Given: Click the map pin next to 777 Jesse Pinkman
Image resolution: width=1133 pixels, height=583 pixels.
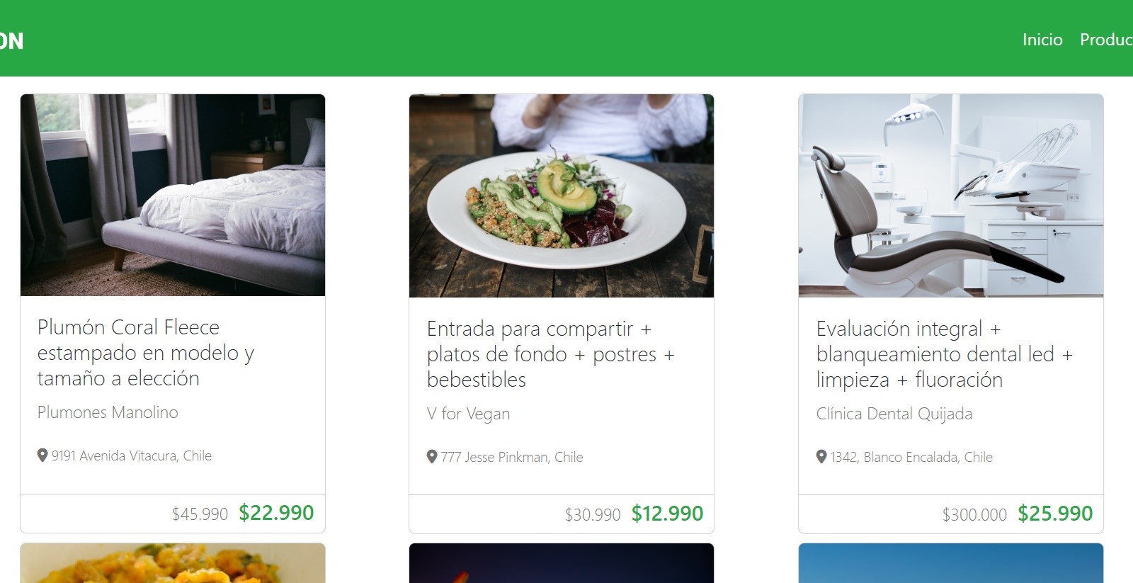Looking at the screenshot, I should pos(432,457).
